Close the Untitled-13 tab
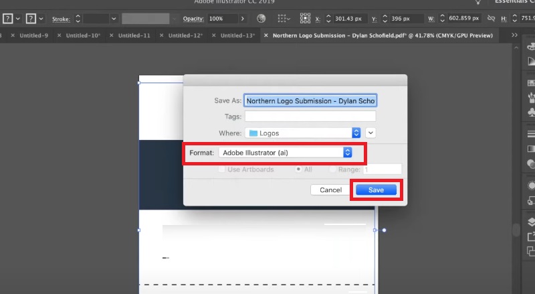Image resolution: width=535 pixels, height=294 pixels. (213, 35)
